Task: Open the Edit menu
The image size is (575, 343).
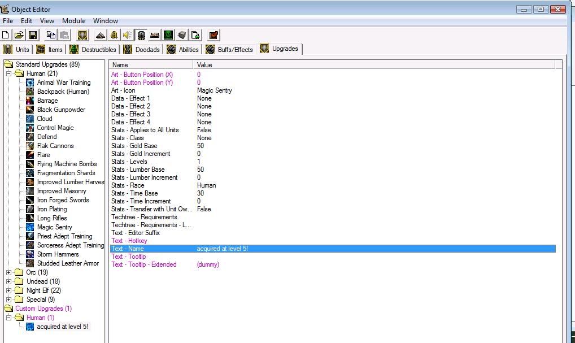Action: pyautogui.click(x=27, y=21)
